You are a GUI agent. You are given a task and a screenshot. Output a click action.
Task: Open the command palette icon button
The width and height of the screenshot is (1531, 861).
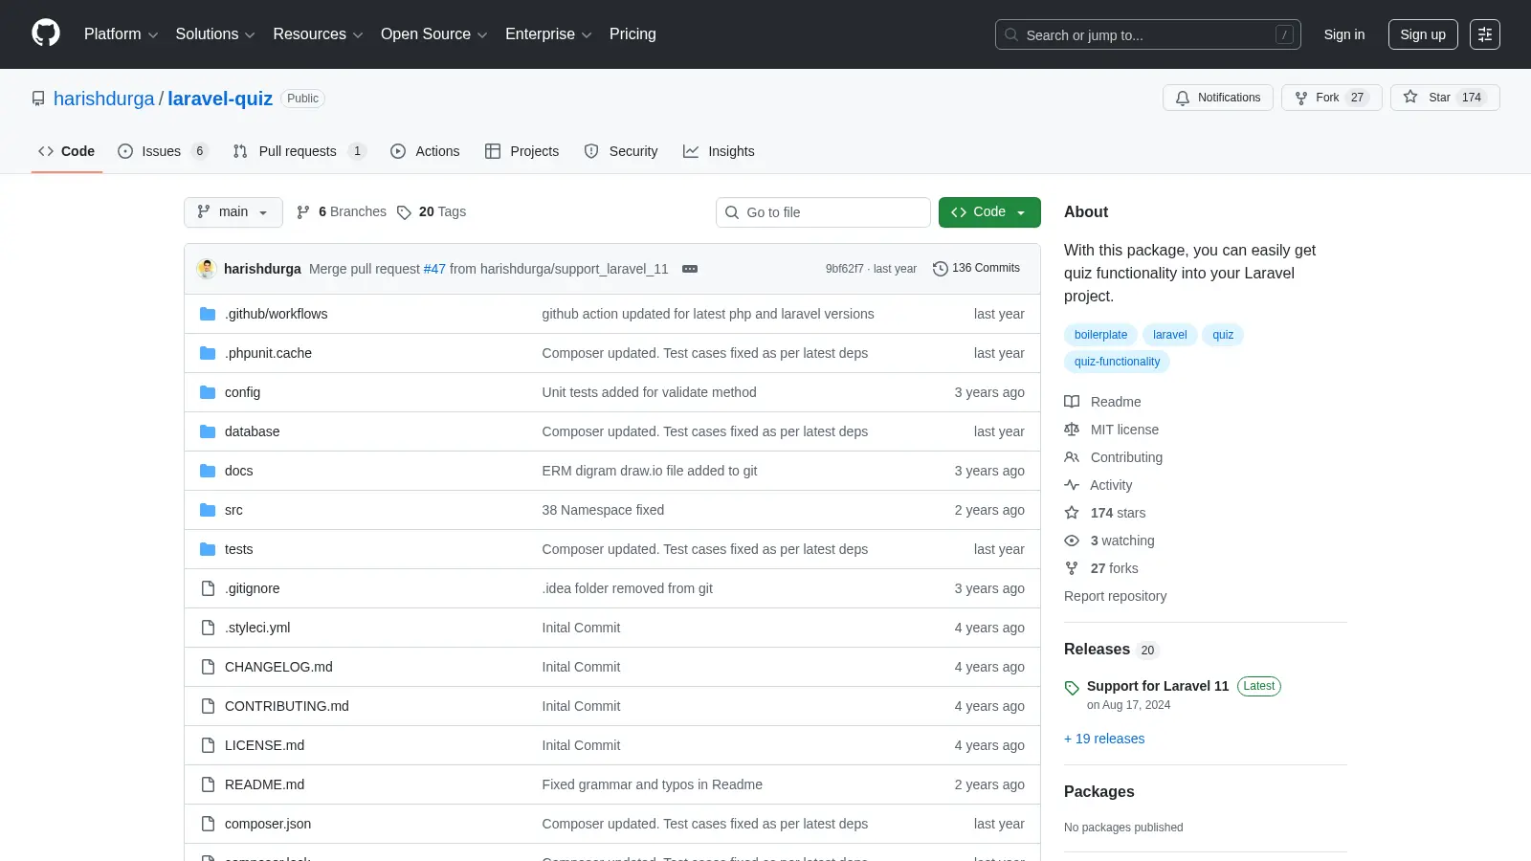tap(1485, 34)
